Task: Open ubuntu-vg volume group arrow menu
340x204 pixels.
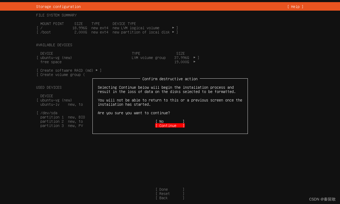Action: click(194, 57)
